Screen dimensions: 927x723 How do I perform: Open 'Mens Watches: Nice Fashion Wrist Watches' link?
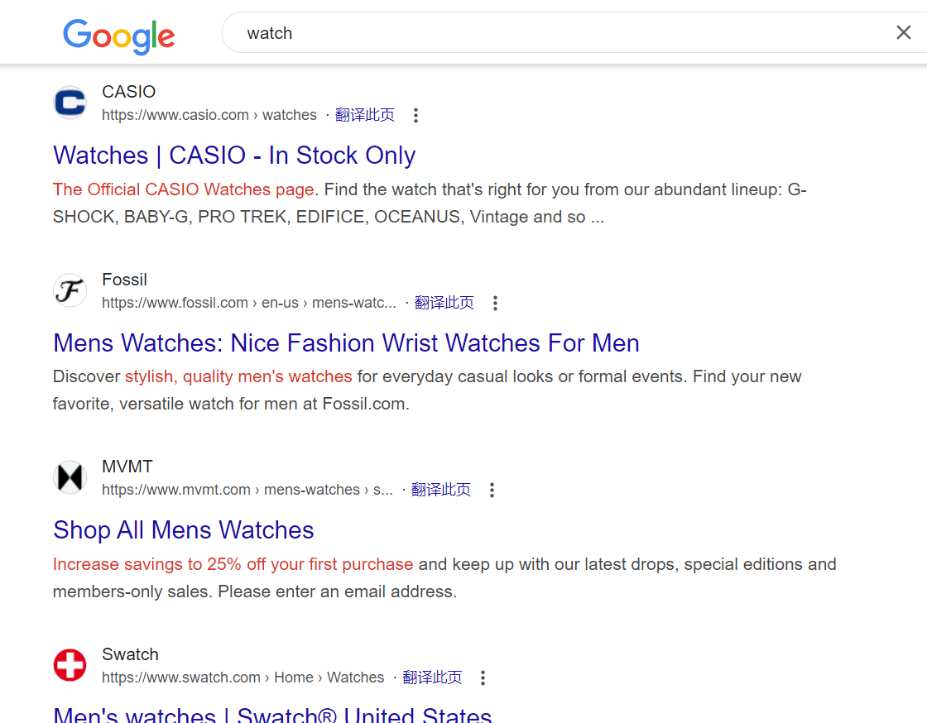[347, 343]
